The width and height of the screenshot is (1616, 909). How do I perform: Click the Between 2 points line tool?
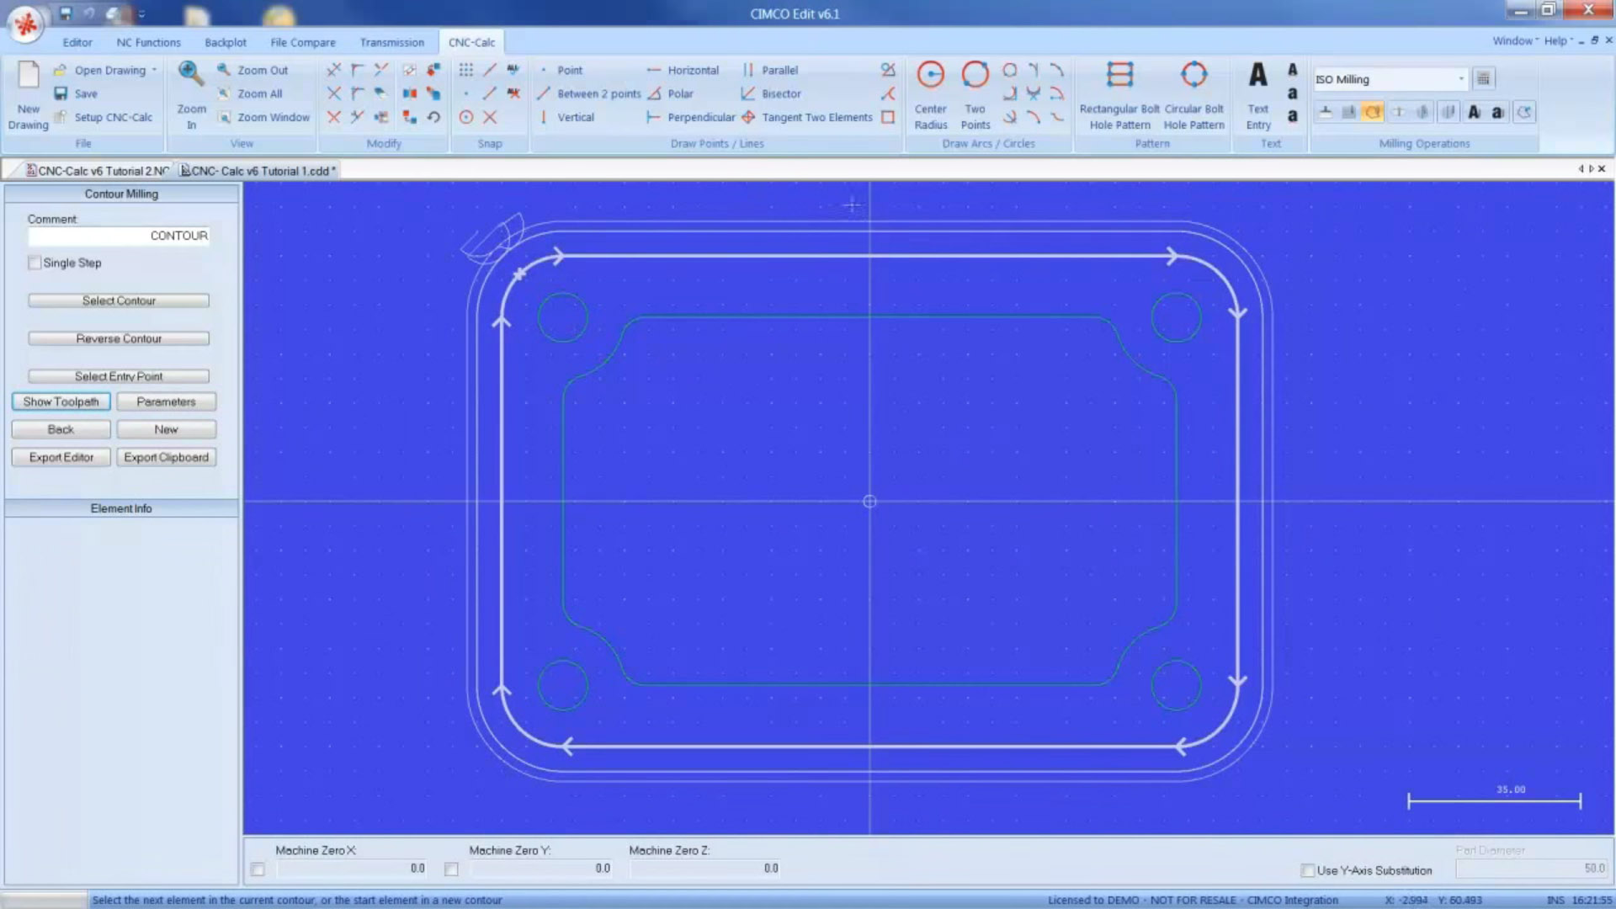[589, 93]
